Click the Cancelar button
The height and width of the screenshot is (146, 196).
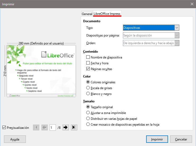click(x=181, y=139)
